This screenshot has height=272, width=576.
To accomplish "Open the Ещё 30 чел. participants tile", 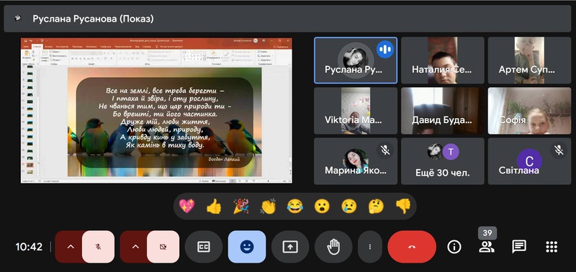I will (x=442, y=161).
